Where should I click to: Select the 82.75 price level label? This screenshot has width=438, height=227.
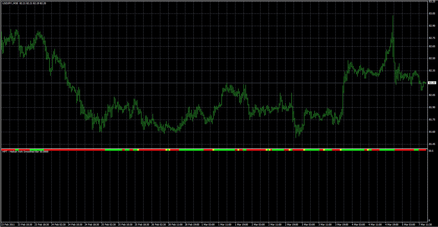click(x=432, y=38)
